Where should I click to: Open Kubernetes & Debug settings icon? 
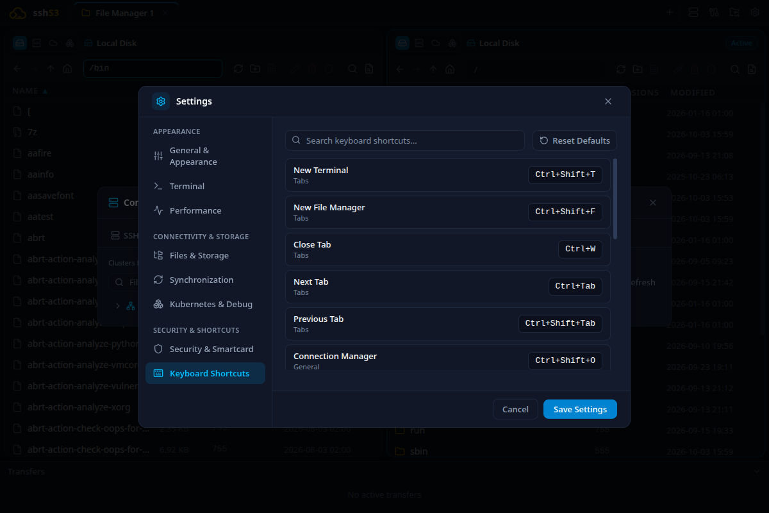pyautogui.click(x=158, y=304)
